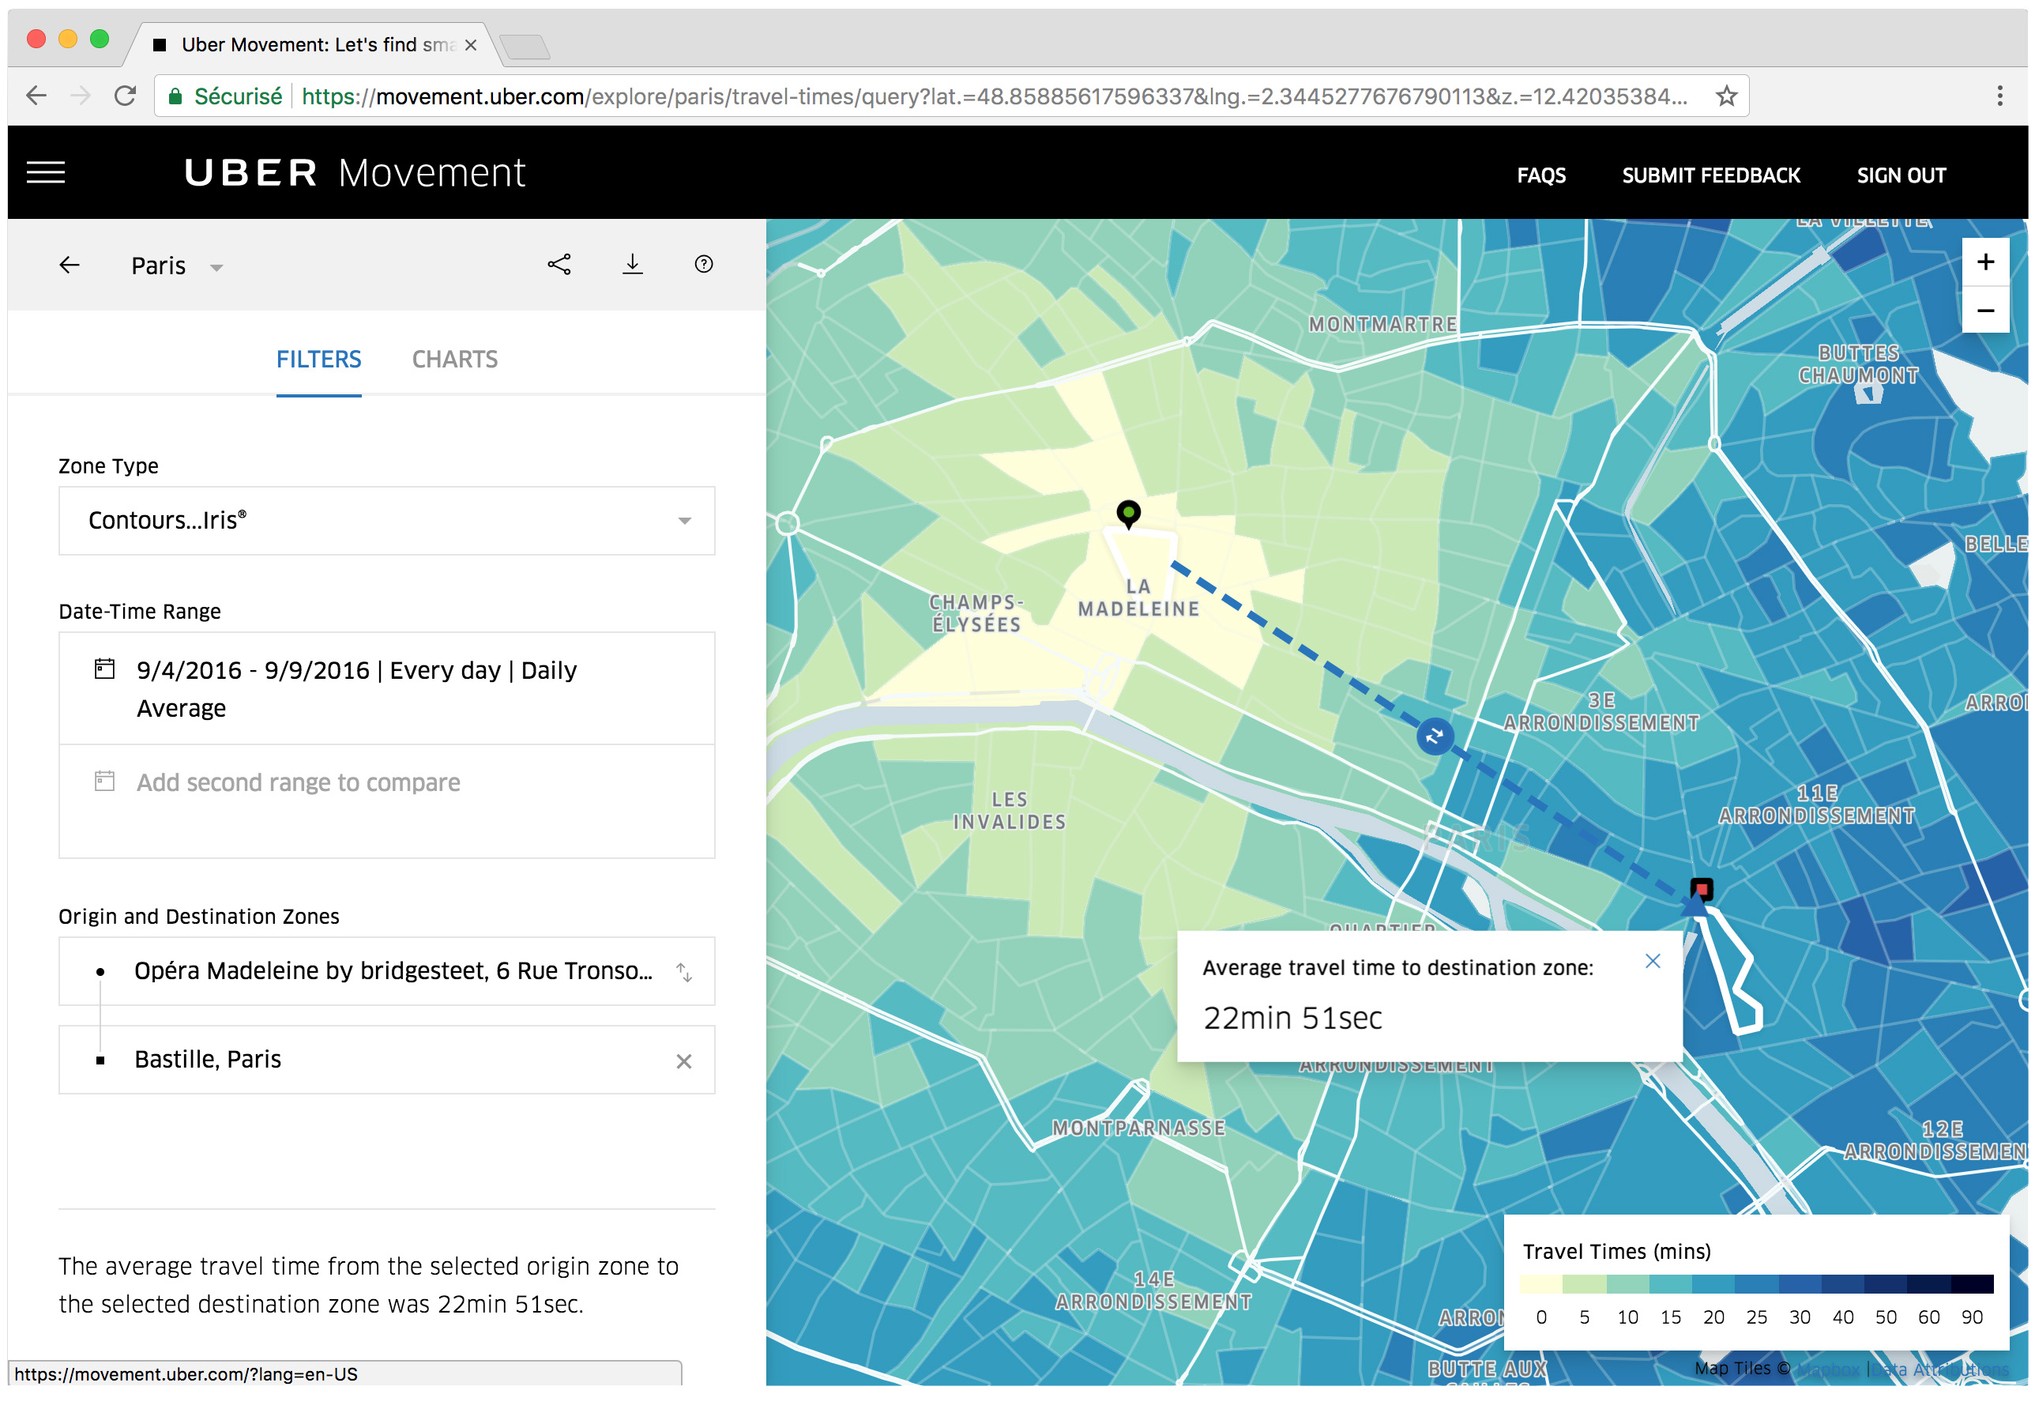2035x1424 pixels.
Task: Click the Bastille, Paris destination field
Action: (386, 1060)
